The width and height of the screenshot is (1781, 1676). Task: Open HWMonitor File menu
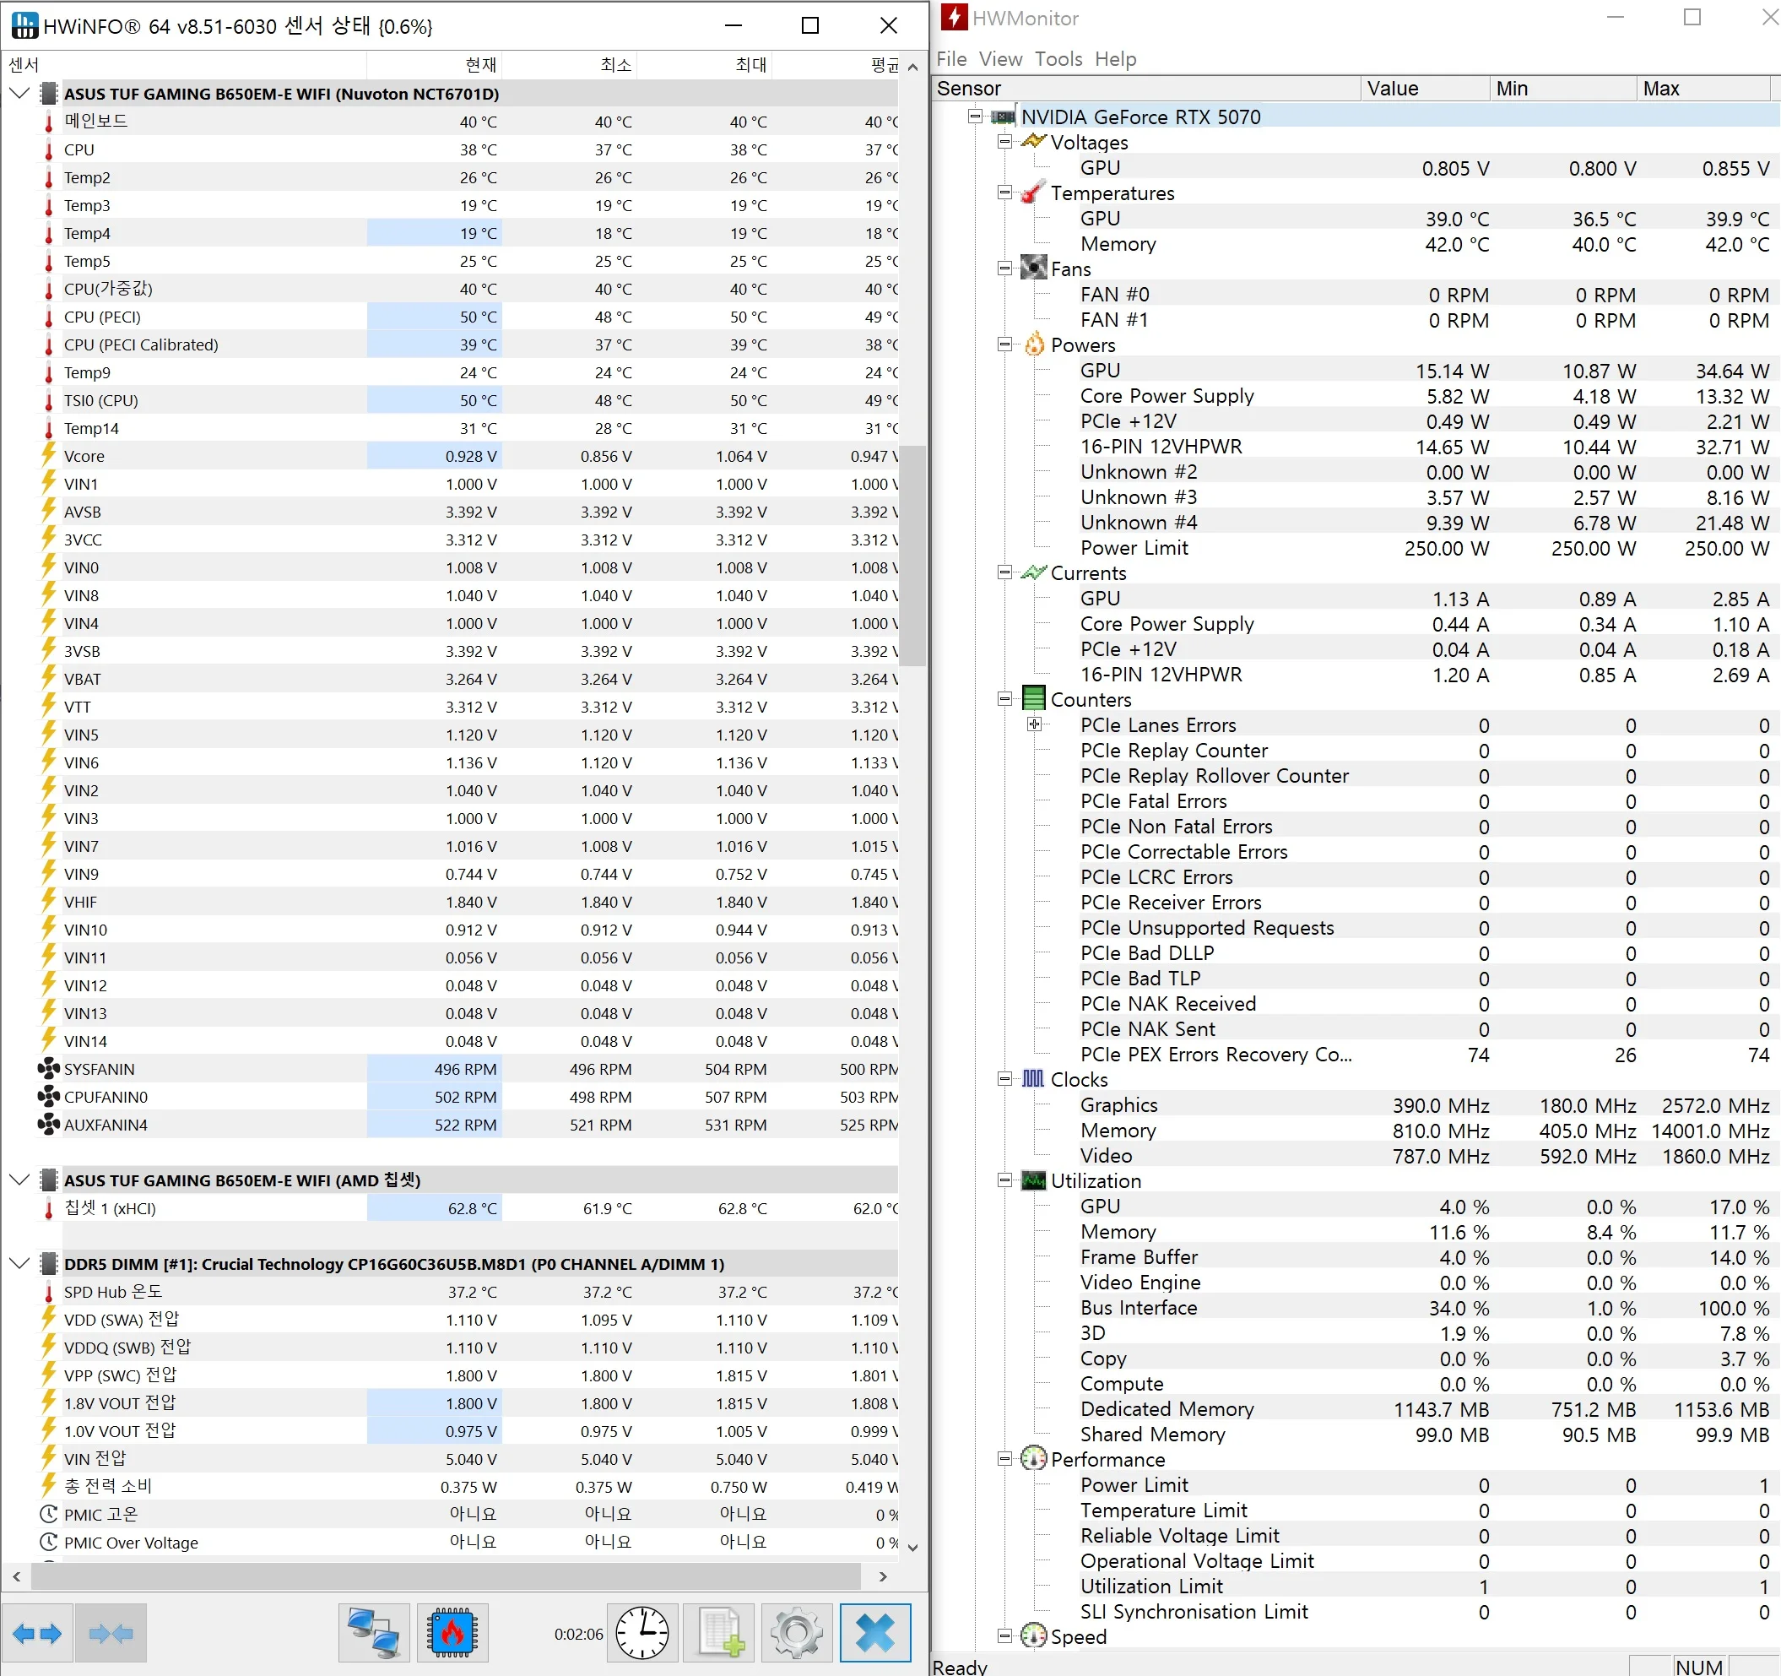point(951,59)
